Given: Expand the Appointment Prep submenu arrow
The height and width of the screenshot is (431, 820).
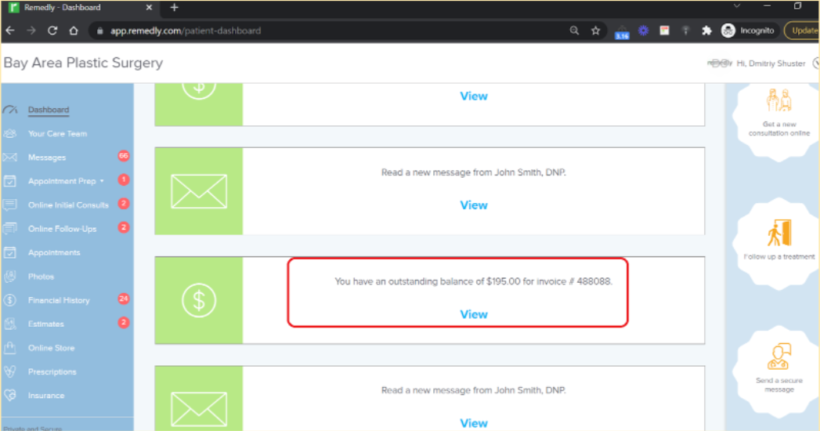Looking at the screenshot, I should (x=102, y=181).
